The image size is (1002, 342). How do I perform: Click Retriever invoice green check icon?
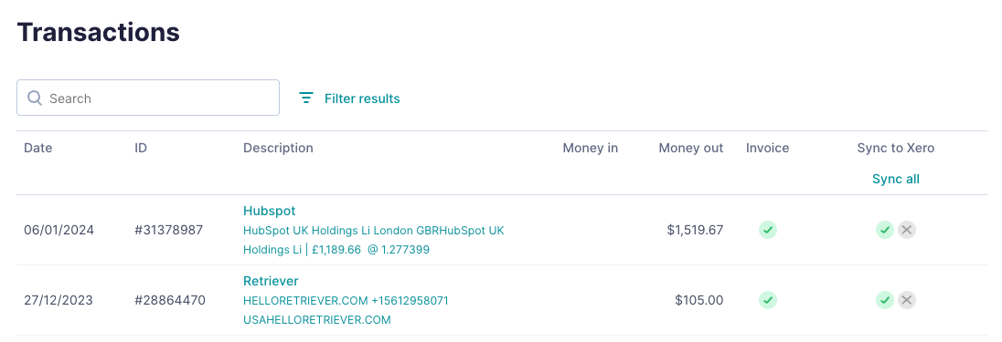coord(767,300)
